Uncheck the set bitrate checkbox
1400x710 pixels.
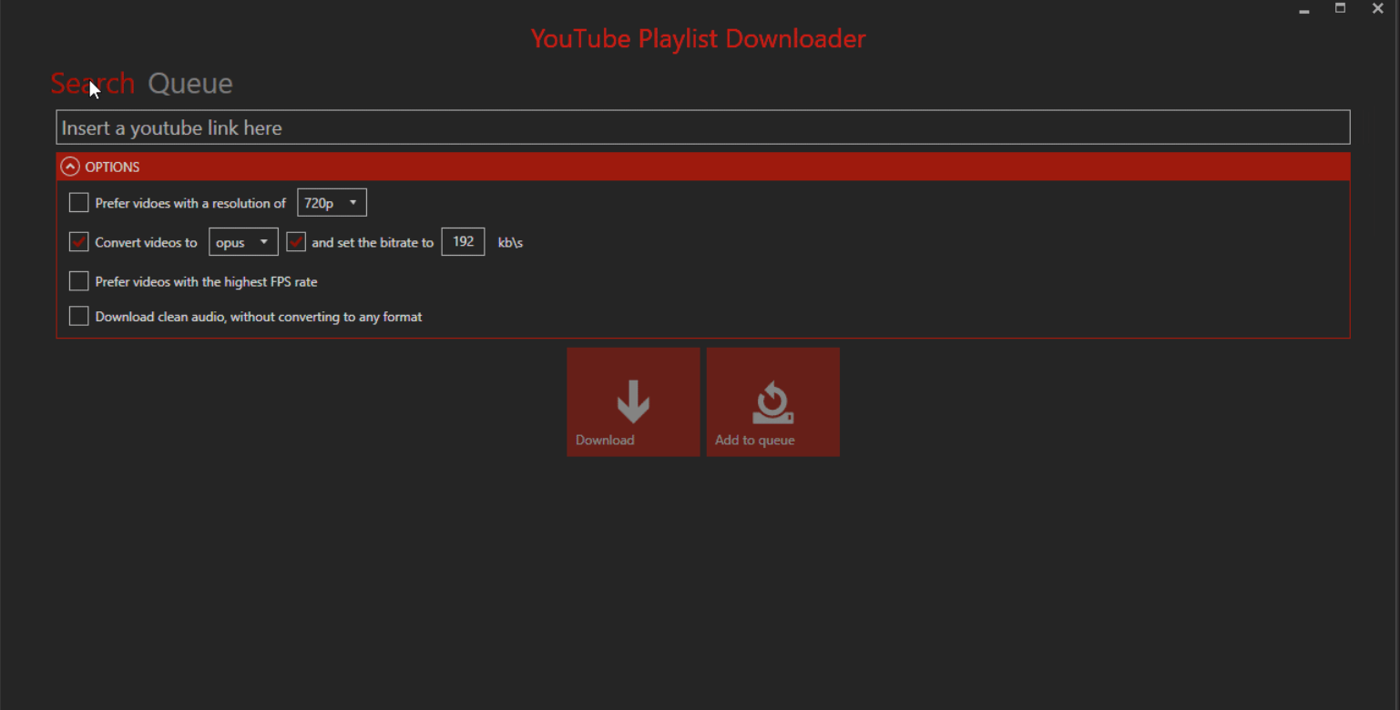click(x=296, y=242)
